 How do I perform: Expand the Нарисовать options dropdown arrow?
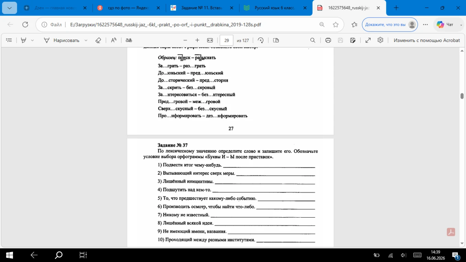point(86,40)
